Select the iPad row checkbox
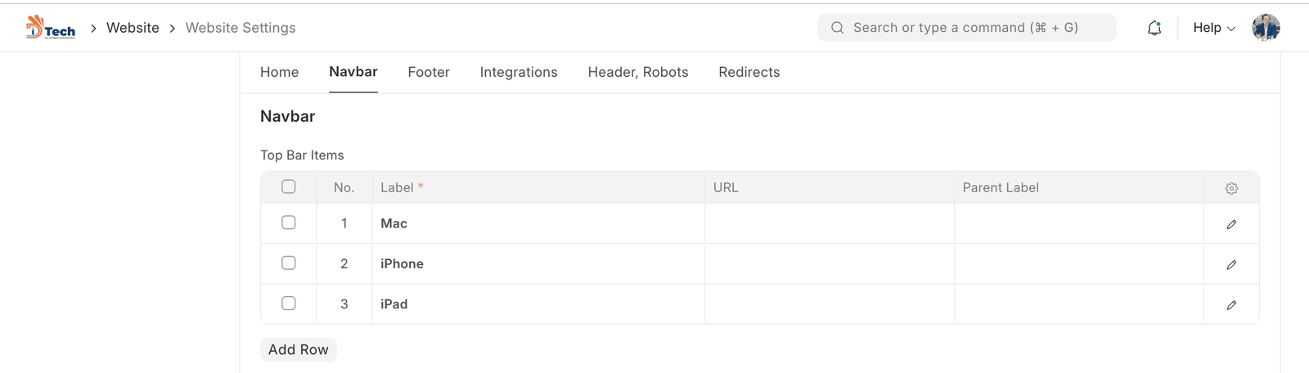Image resolution: width=1309 pixels, height=373 pixels. [x=289, y=303]
